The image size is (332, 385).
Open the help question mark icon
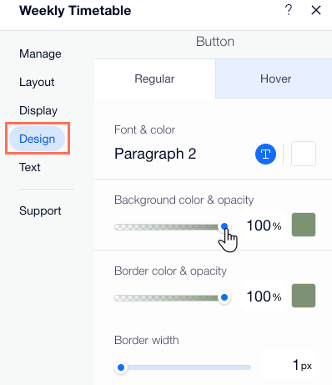coord(289,10)
